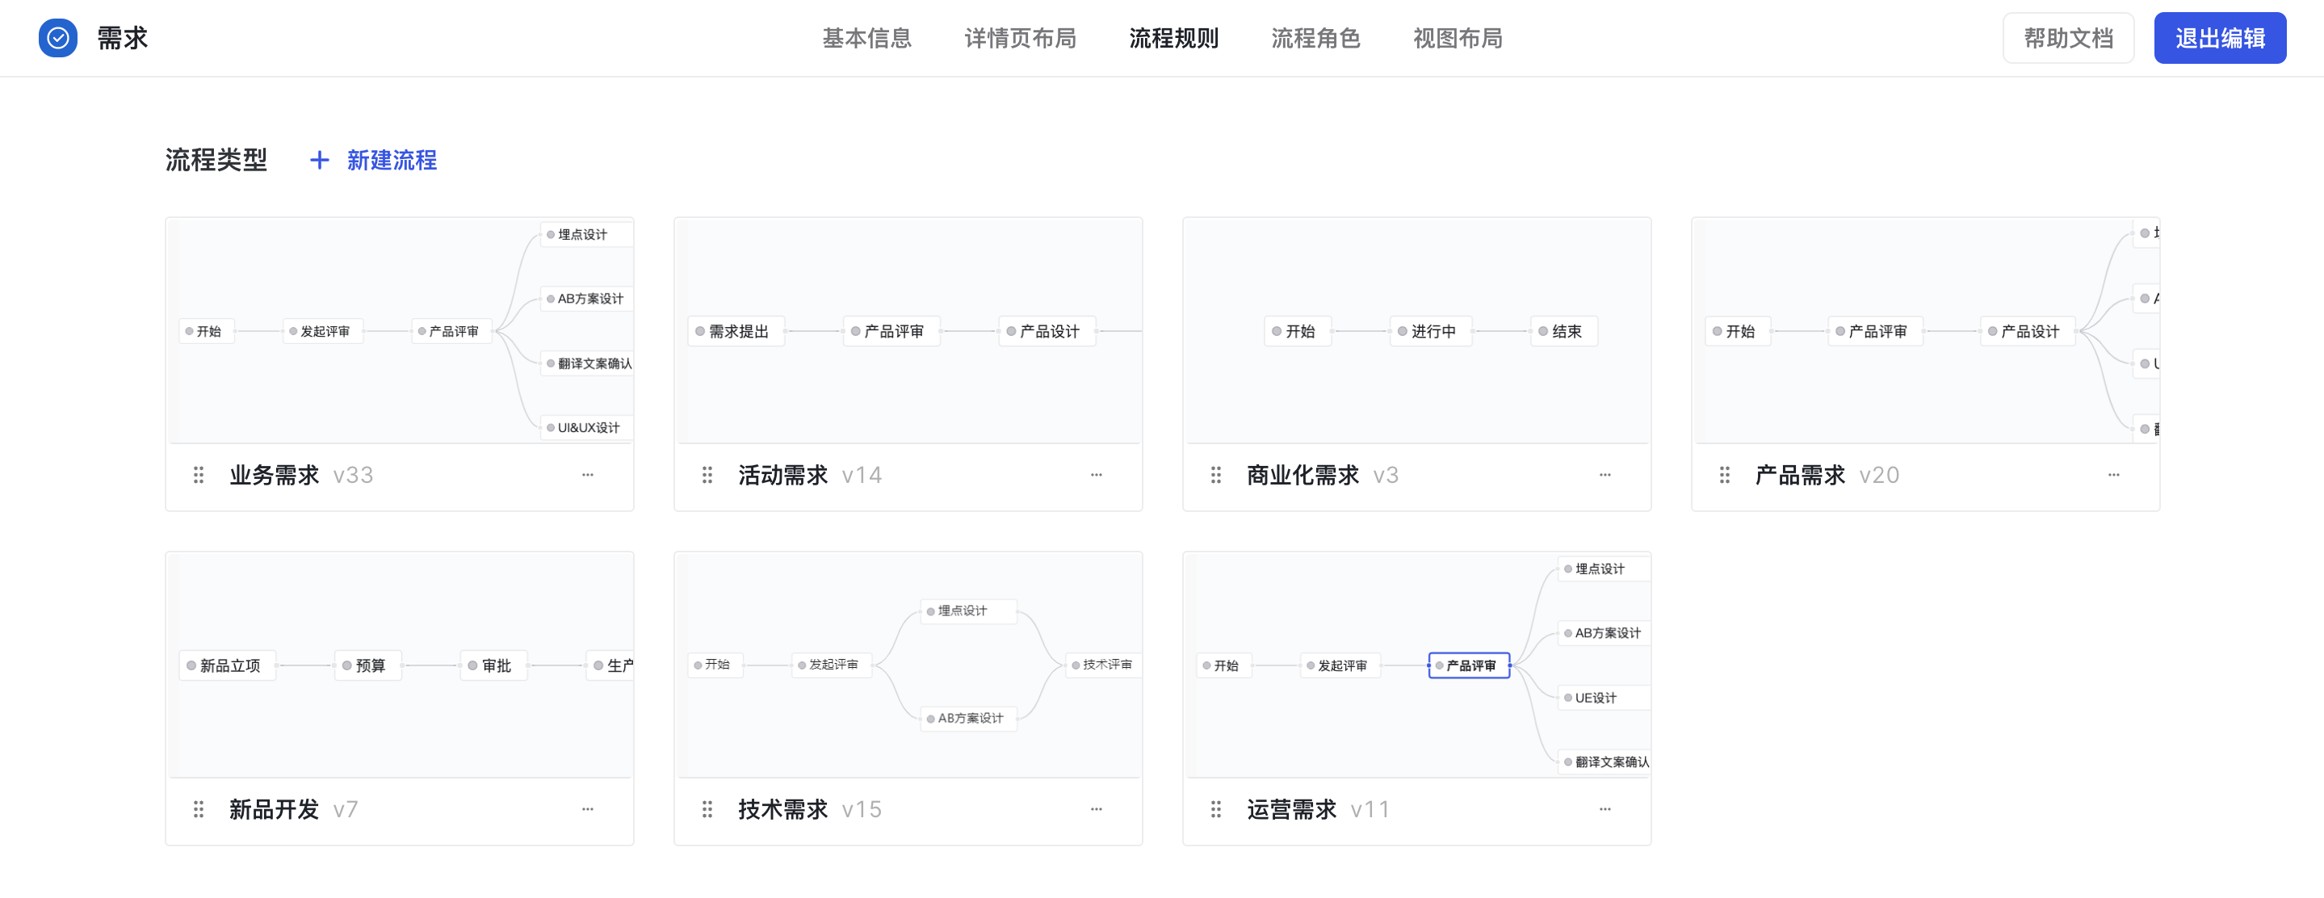Open the 流程角色 tab
2324x898 pixels.
pos(1315,38)
